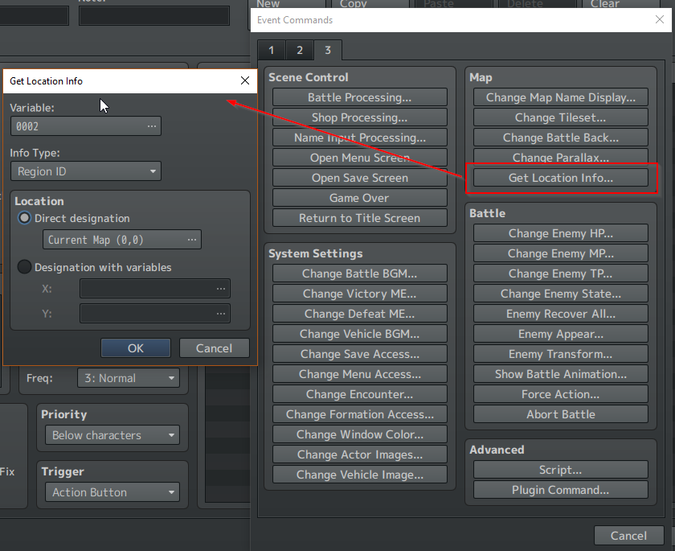
Task: Click Change Battle Back command
Action: pyautogui.click(x=561, y=138)
